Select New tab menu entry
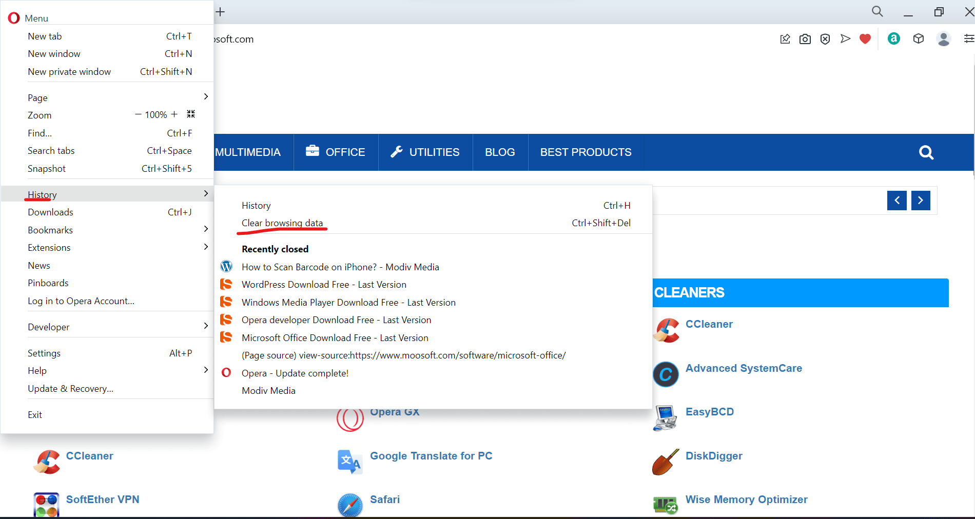 coord(107,36)
